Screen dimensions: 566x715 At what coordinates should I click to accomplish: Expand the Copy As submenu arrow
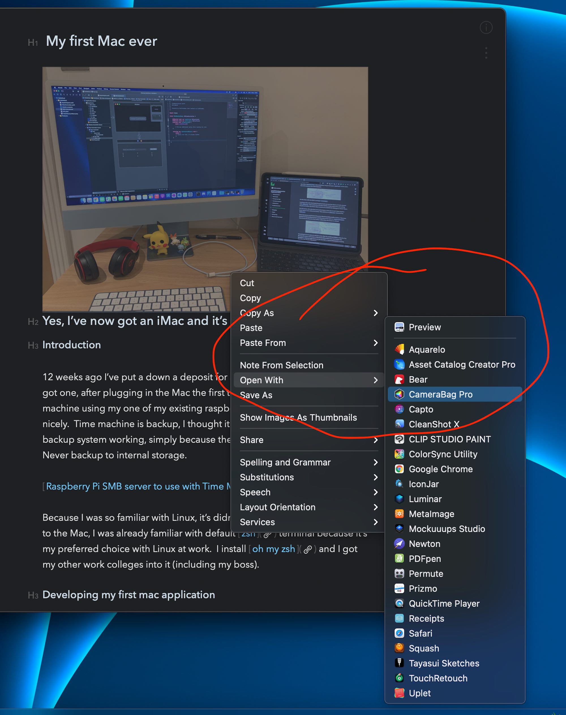(376, 313)
